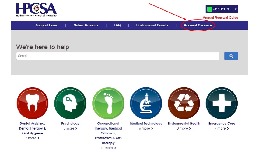Expand "11 more" under Occupational Therapy
The width and height of the screenshot is (259, 155).
tap(108, 148)
